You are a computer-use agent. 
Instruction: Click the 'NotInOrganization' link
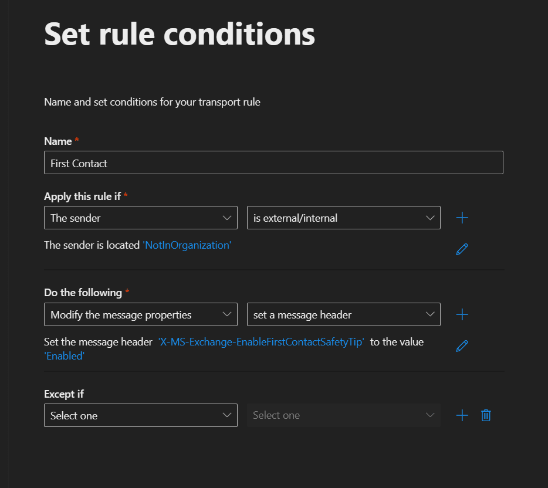pyautogui.click(x=187, y=245)
